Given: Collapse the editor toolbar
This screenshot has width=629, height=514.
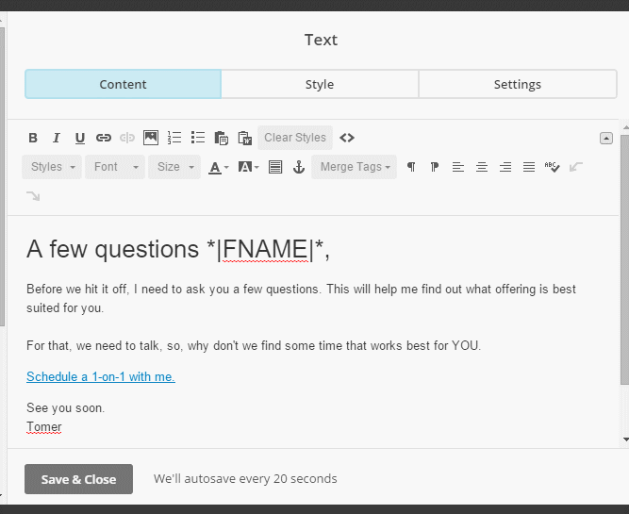Looking at the screenshot, I should (x=606, y=138).
